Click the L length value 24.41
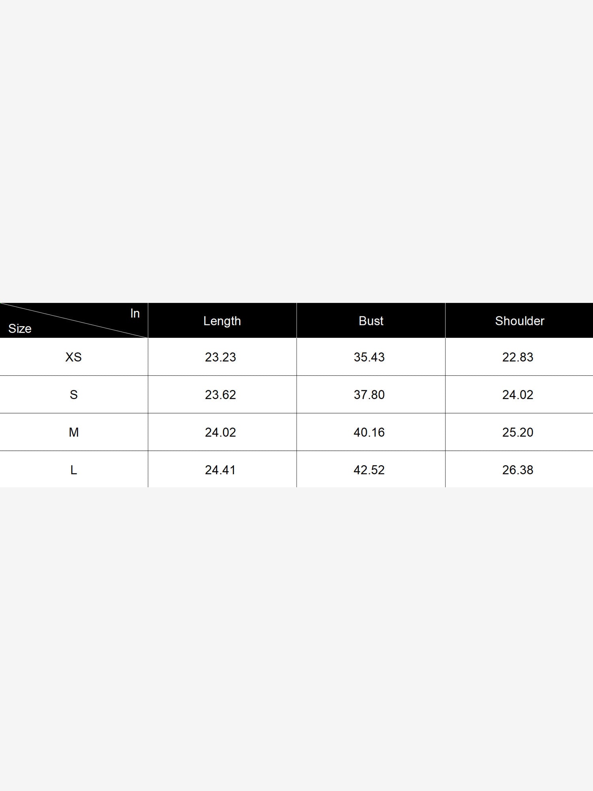This screenshot has height=791, width=593. 220,470
